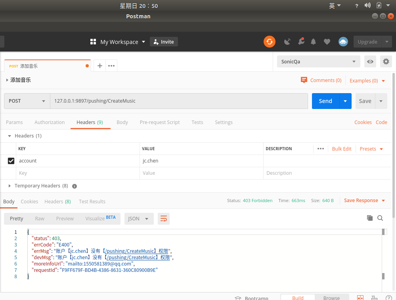Show Temporary Headers info icon
The image size is (396, 300).
pos(75,186)
